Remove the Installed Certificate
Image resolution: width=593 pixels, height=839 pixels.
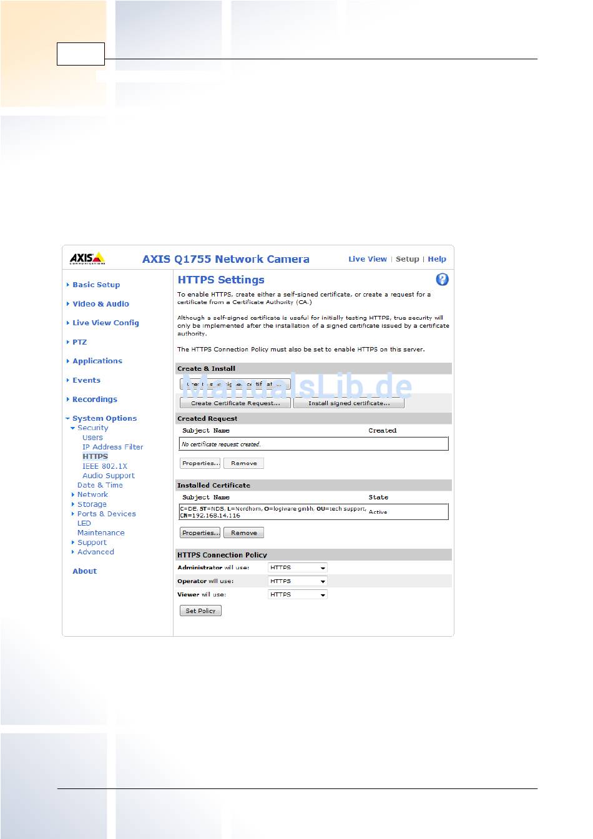(x=244, y=532)
